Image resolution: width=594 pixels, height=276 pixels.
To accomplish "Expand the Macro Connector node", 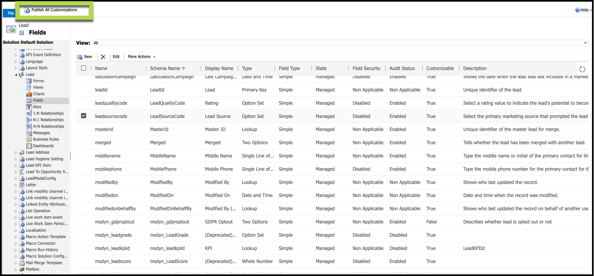I will point(16,244).
